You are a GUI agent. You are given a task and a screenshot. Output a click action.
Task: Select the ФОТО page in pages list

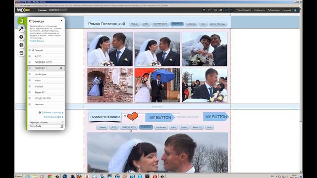click(46, 56)
